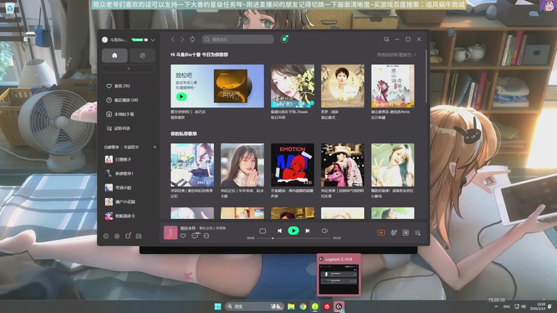This screenshot has height=313, width=557.
Task: Open comments for current song
Action: coord(195,236)
